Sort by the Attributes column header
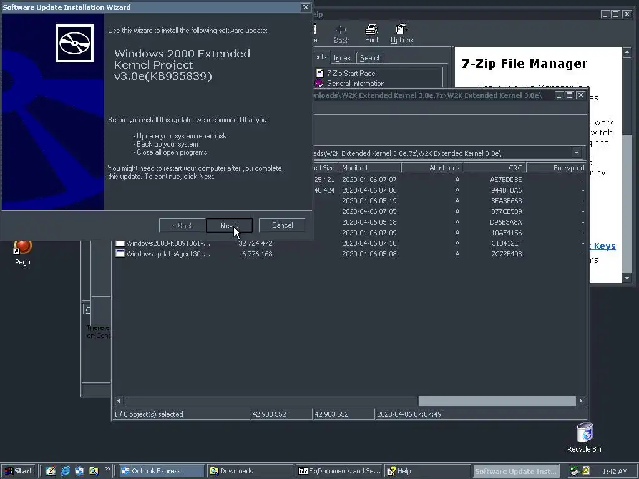Image resolution: width=639 pixels, height=479 pixels. tap(432, 168)
